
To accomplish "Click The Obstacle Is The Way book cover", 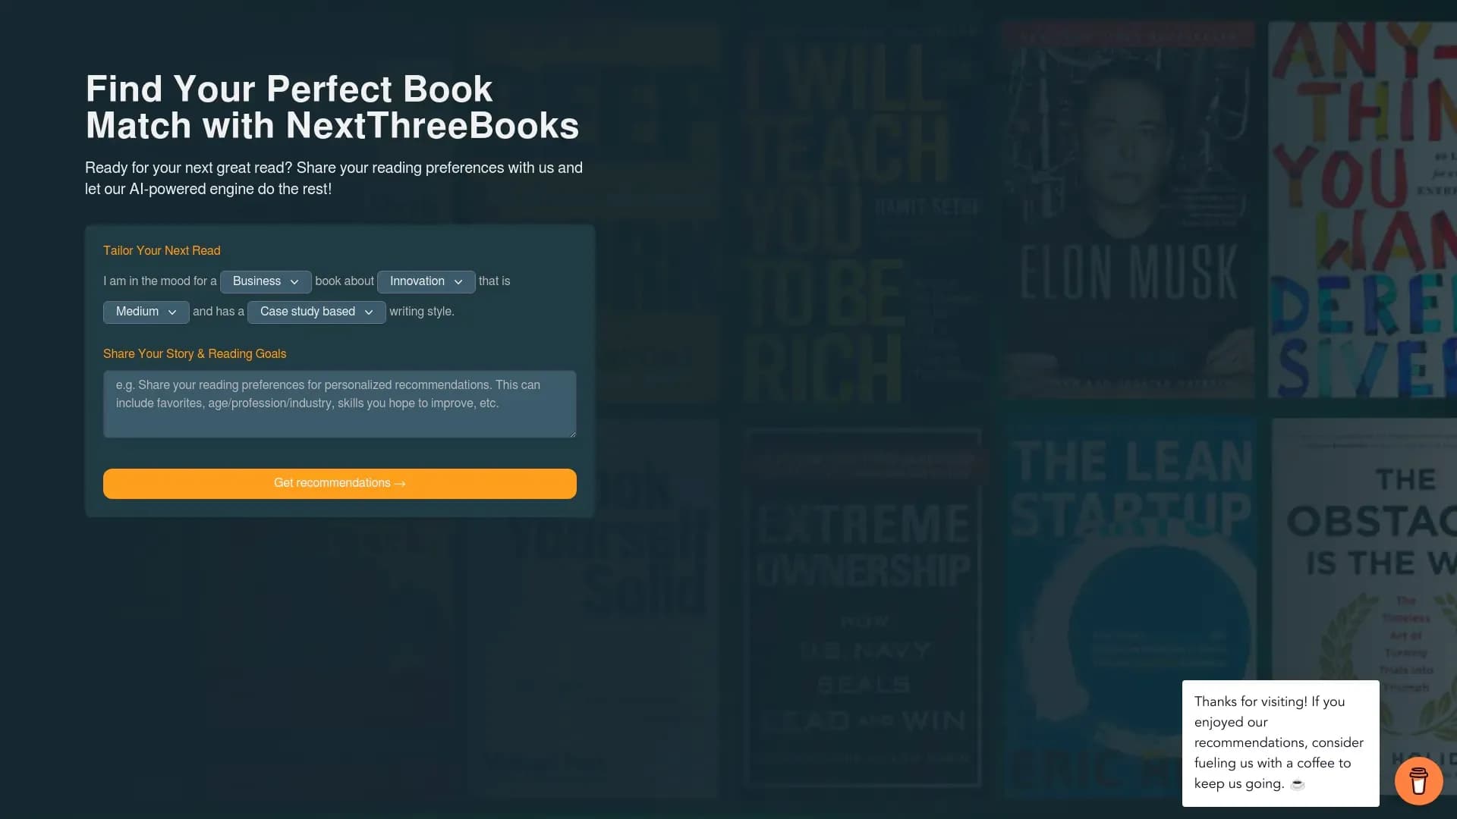I will pyautogui.click(x=1364, y=607).
